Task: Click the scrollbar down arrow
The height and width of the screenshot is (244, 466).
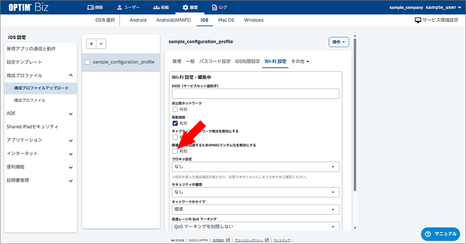Action: tap(355, 228)
